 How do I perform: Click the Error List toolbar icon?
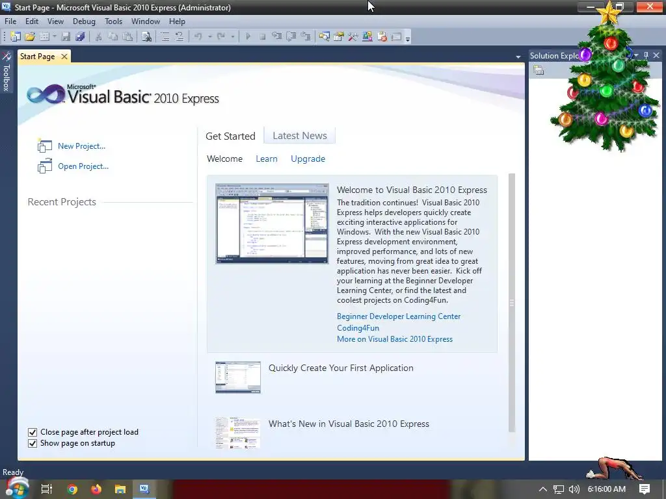[382, 36]
